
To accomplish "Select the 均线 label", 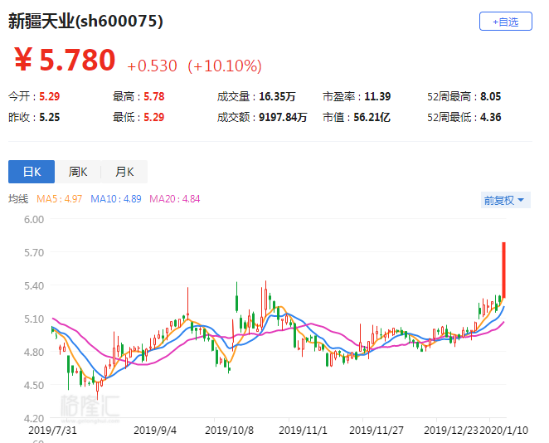I will point(18,199).
